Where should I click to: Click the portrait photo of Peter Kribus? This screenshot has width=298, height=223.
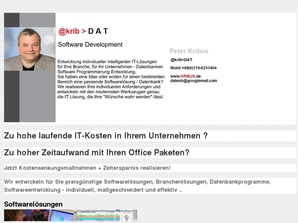pyautogui.click(x=30, y=49)
